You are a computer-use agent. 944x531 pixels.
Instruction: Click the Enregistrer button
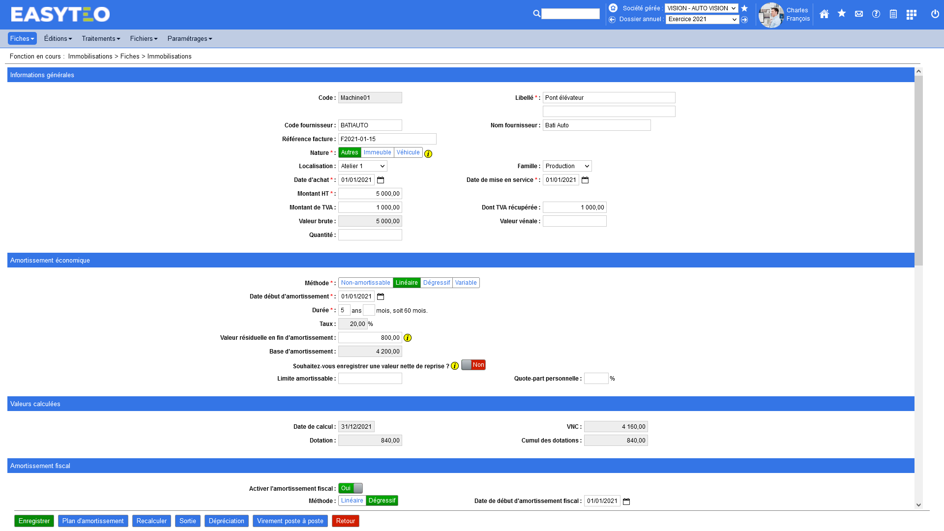click(34, 521)
